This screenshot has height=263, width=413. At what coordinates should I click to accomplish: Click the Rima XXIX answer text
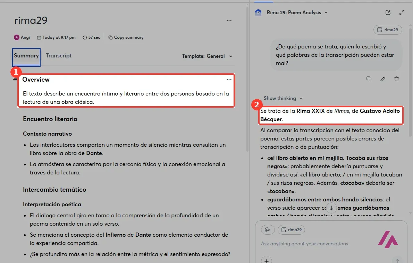[330, 115]
